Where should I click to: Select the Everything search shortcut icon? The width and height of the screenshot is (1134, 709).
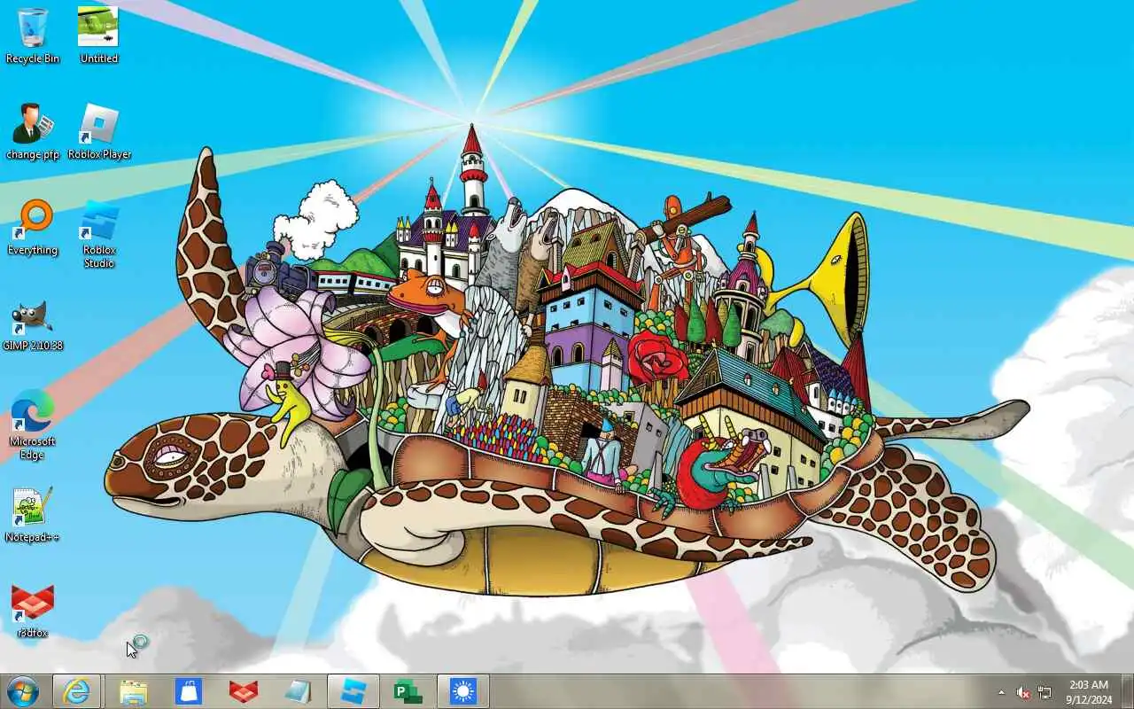click(x=33, y=228)
